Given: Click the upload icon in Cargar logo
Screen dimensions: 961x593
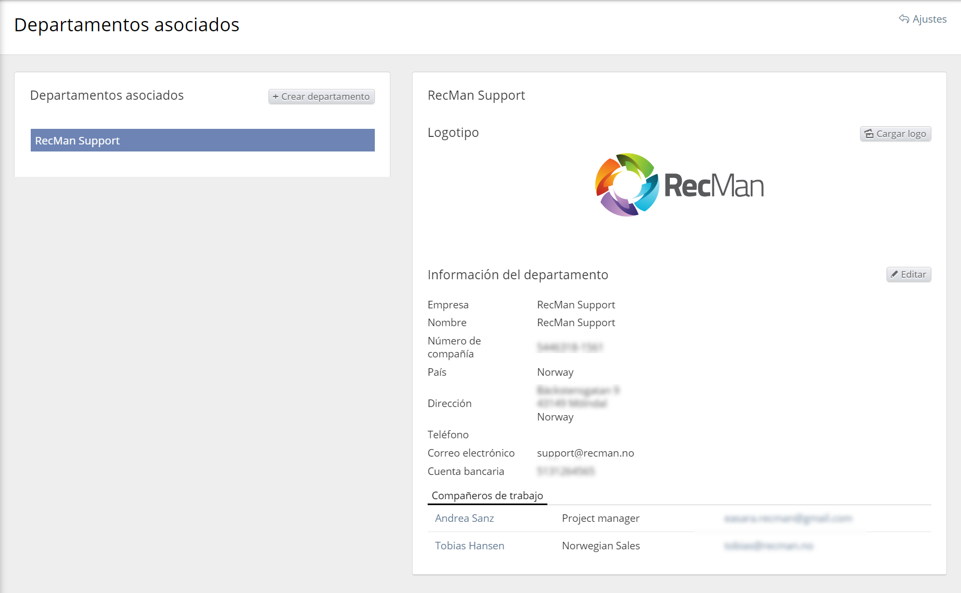Looking at the screenshot, I should click(869, 134).
